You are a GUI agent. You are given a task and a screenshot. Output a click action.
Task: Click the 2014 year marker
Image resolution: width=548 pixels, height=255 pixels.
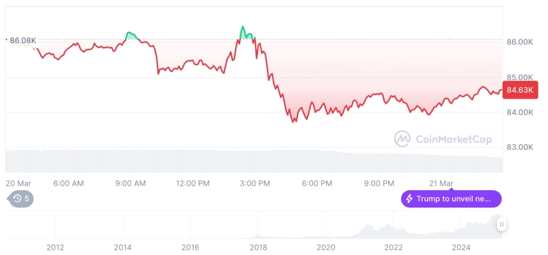click(x=123, y=247)
